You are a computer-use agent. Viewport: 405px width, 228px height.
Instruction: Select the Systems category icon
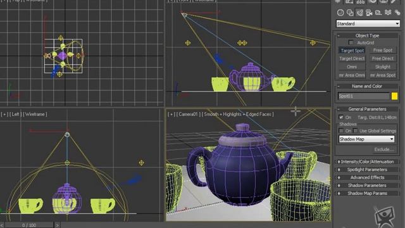397,13
